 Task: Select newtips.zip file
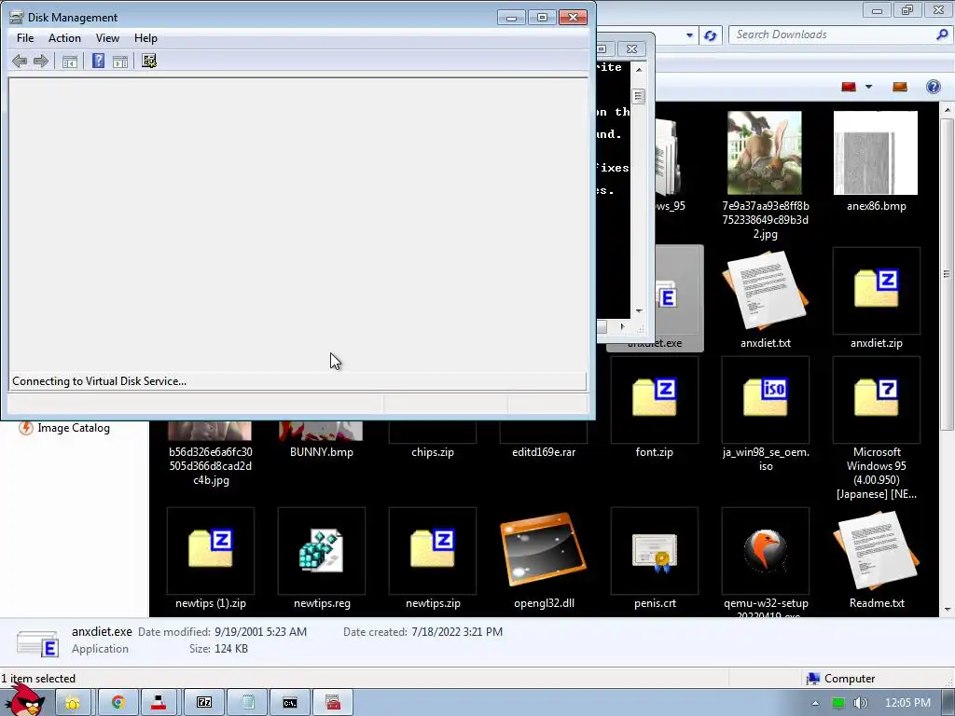point(433,559)
